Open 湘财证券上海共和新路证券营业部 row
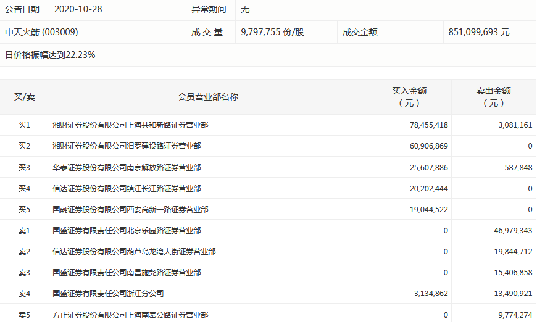 click(130, 125)
